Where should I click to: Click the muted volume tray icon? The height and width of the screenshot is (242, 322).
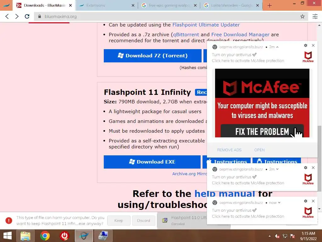[277, 236]
